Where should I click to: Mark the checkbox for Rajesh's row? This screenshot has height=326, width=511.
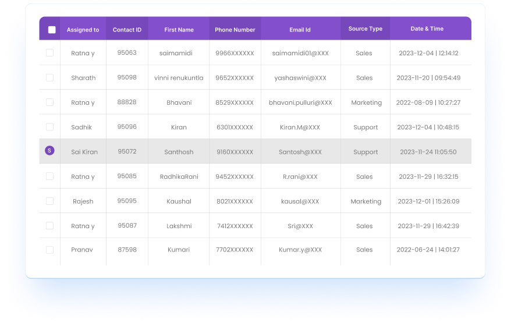[x=49, y=201]
